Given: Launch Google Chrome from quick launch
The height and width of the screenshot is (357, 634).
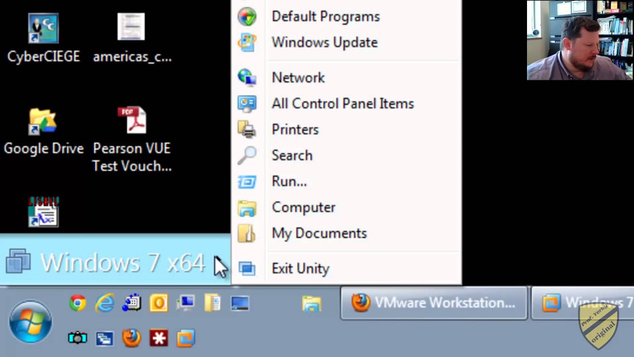Looking at the screenshot, I should pyautogui.click(x=77, y=302).
